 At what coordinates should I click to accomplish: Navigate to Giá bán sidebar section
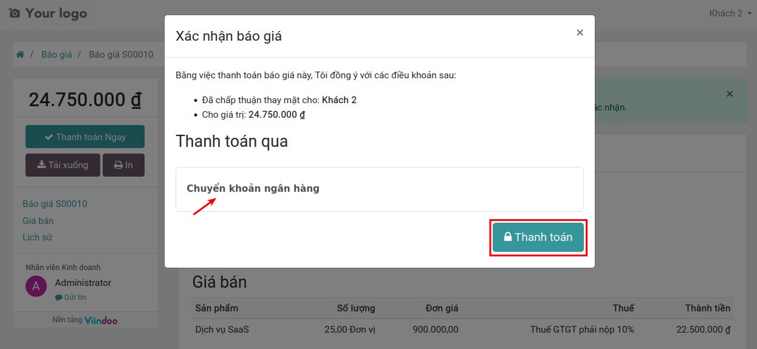(x=38, y=221)
